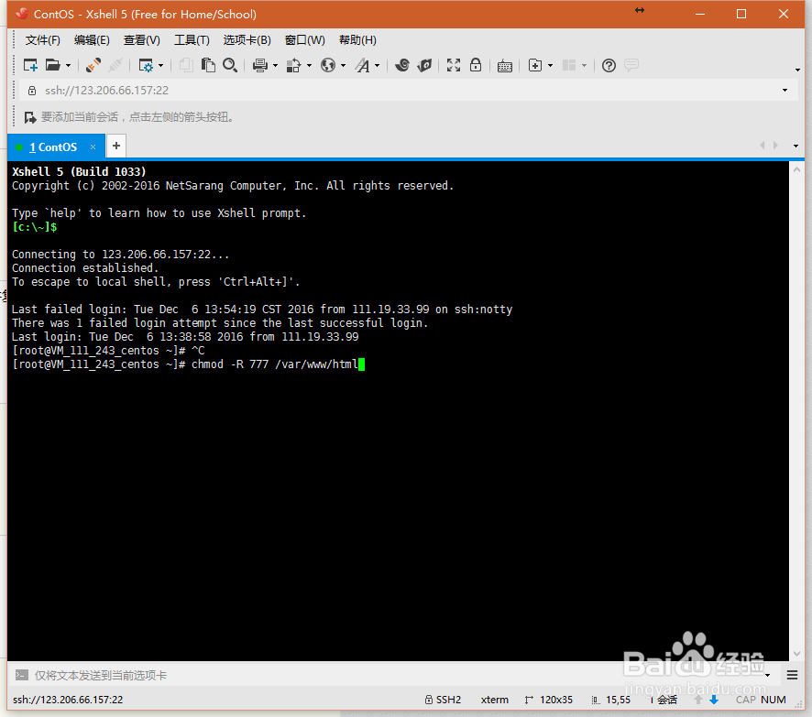Open a new session with the New button
This screenshot has height=717, width=812.
click(30, 65)
